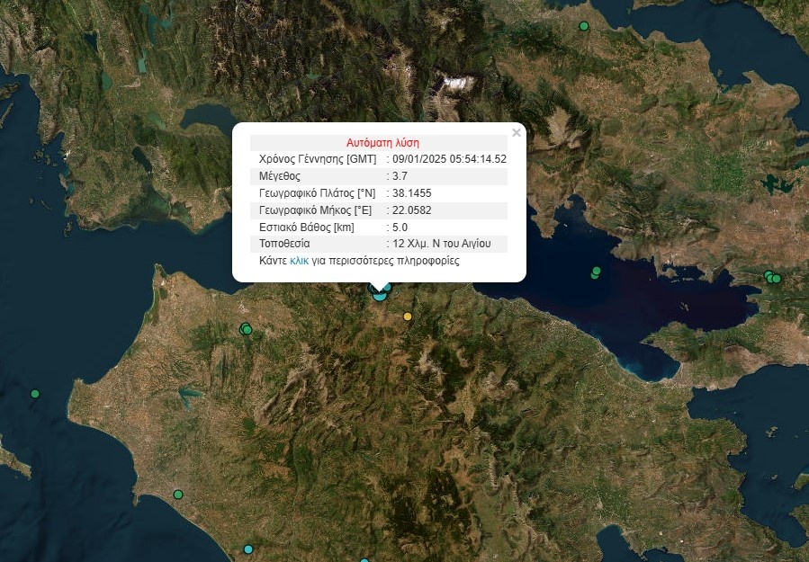Click the green marker cluster at far right edge
The image size is (809, 562).
click(772, 278)
